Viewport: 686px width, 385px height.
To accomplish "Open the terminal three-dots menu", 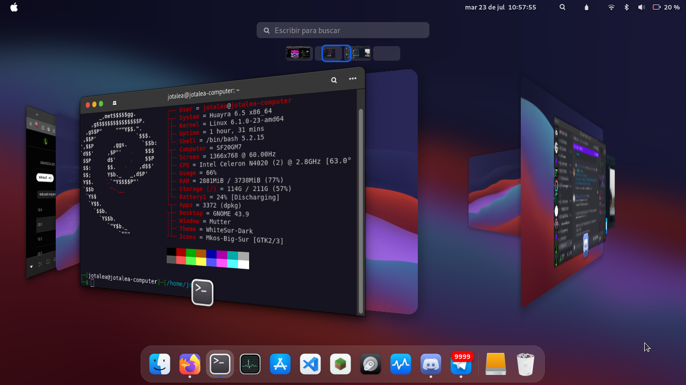I will [x=353, y=78].
